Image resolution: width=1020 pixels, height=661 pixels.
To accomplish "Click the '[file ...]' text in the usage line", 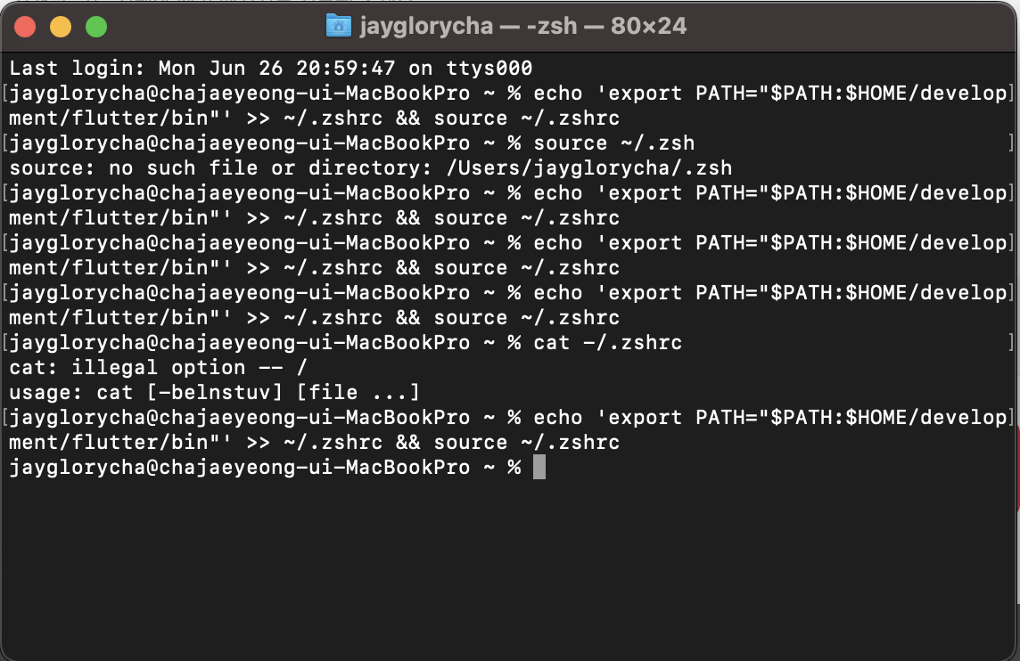I will (358, 393).
